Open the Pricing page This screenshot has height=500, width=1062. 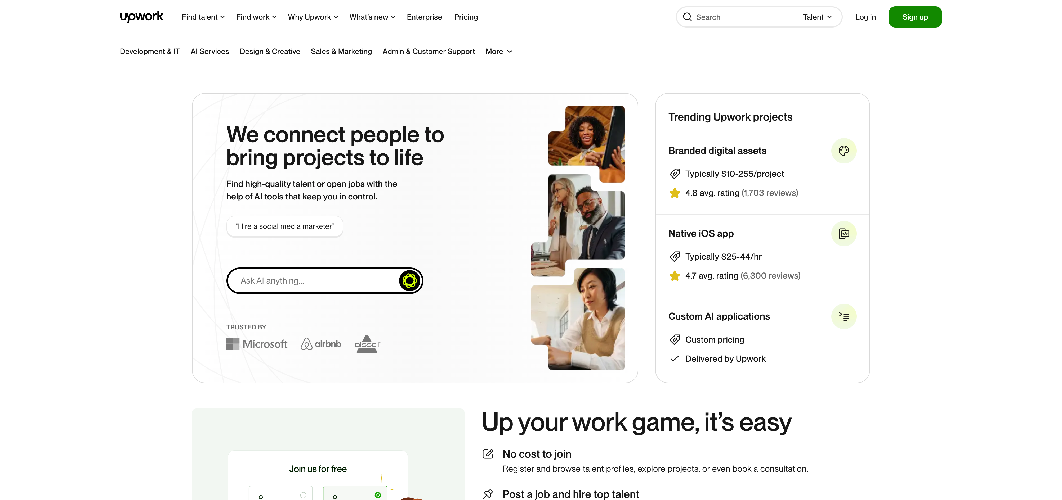pyautogui.click(x=466, y=17)
